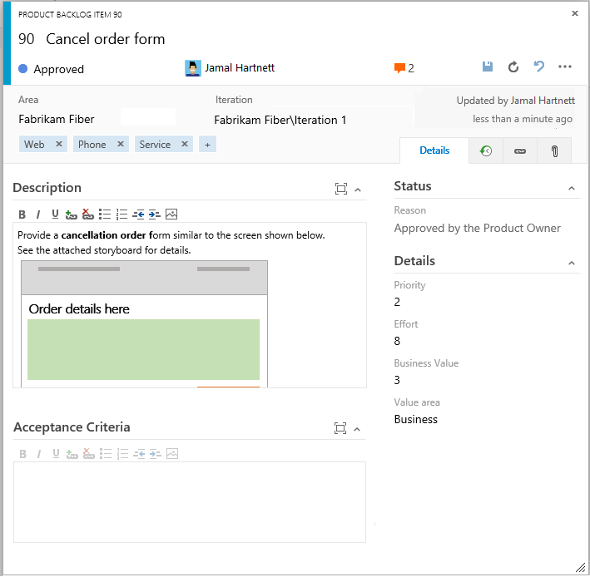Collapse the Status section

click(x=571, y=188)
